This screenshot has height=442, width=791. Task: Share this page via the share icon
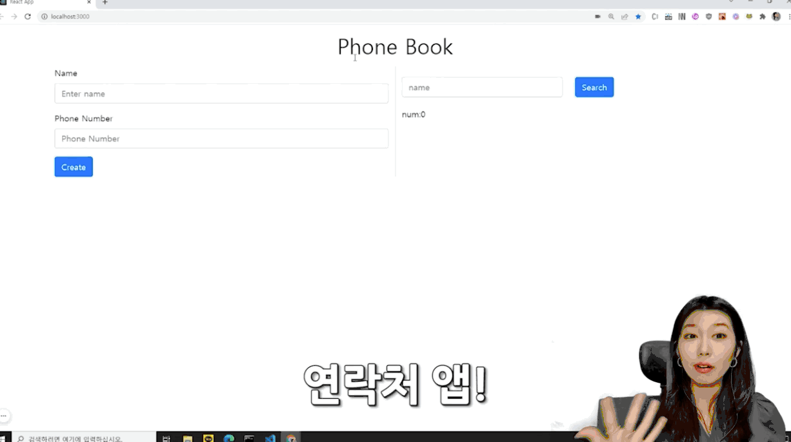625,17
